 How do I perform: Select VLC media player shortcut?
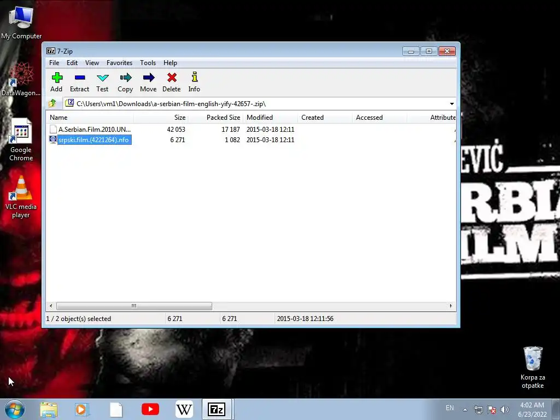coord(21,197)
